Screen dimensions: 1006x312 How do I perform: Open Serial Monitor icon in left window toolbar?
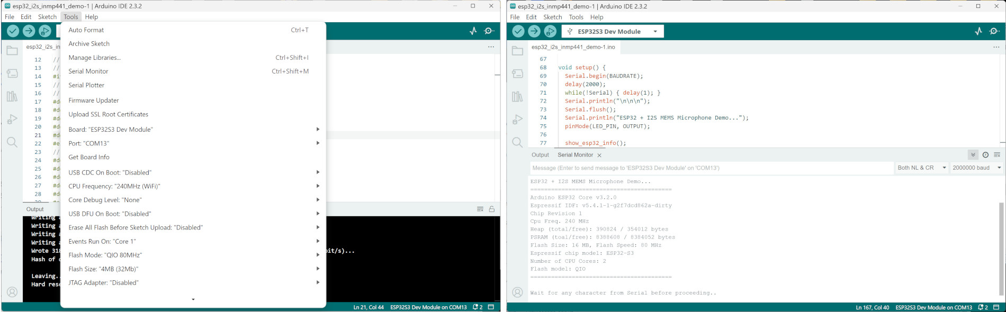click(490, 31)
